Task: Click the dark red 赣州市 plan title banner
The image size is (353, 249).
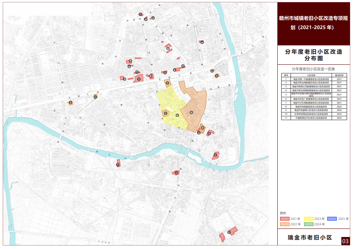Action: point(313,24)
